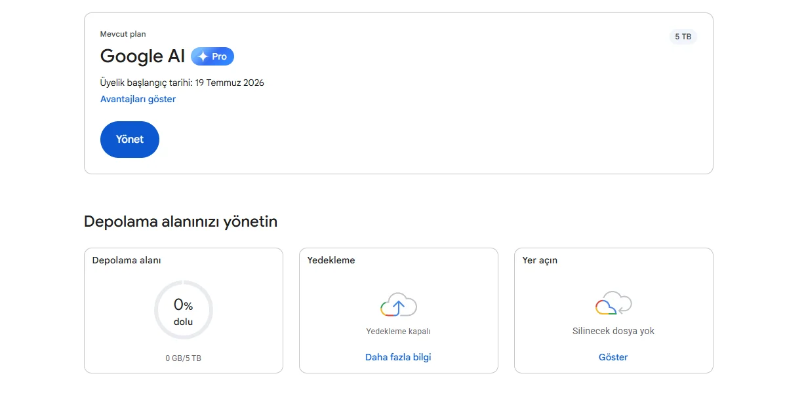Click the Google AI plan title
804x418 pixels.
[x=142, y=56]
